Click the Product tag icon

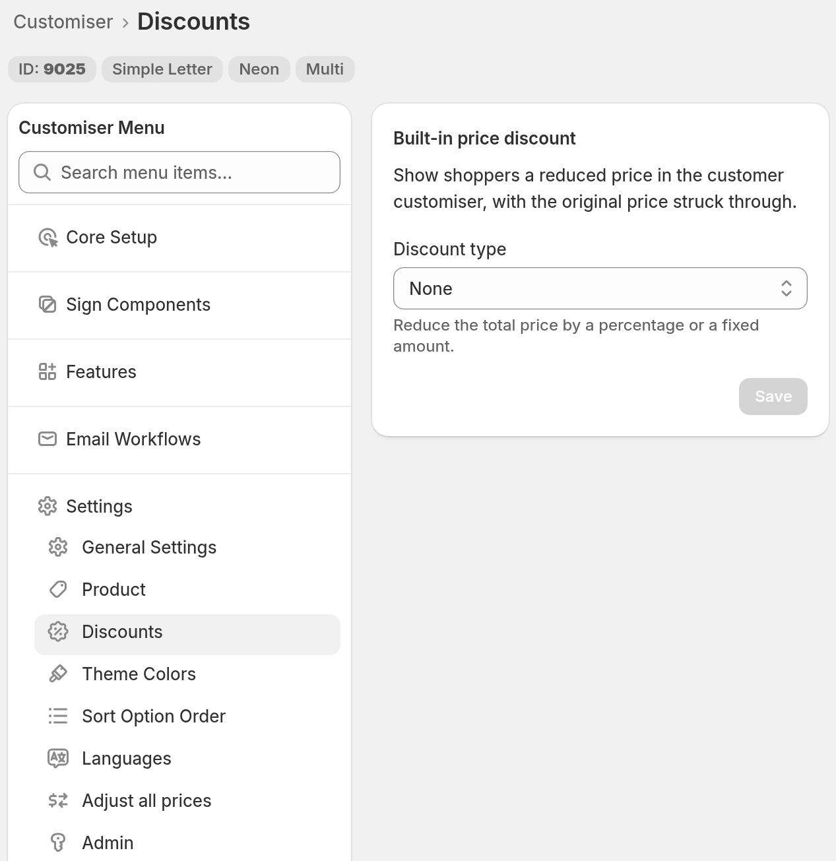pyautogui.click(x=58, y=589)
